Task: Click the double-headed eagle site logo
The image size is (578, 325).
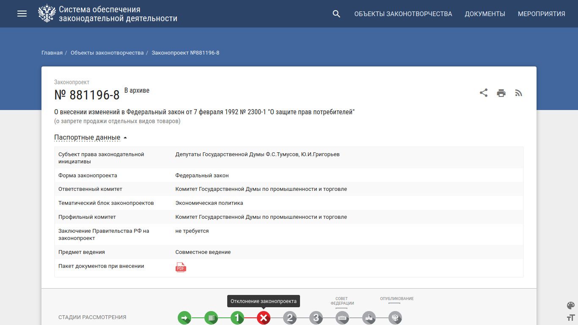Action: click(47, 14)
